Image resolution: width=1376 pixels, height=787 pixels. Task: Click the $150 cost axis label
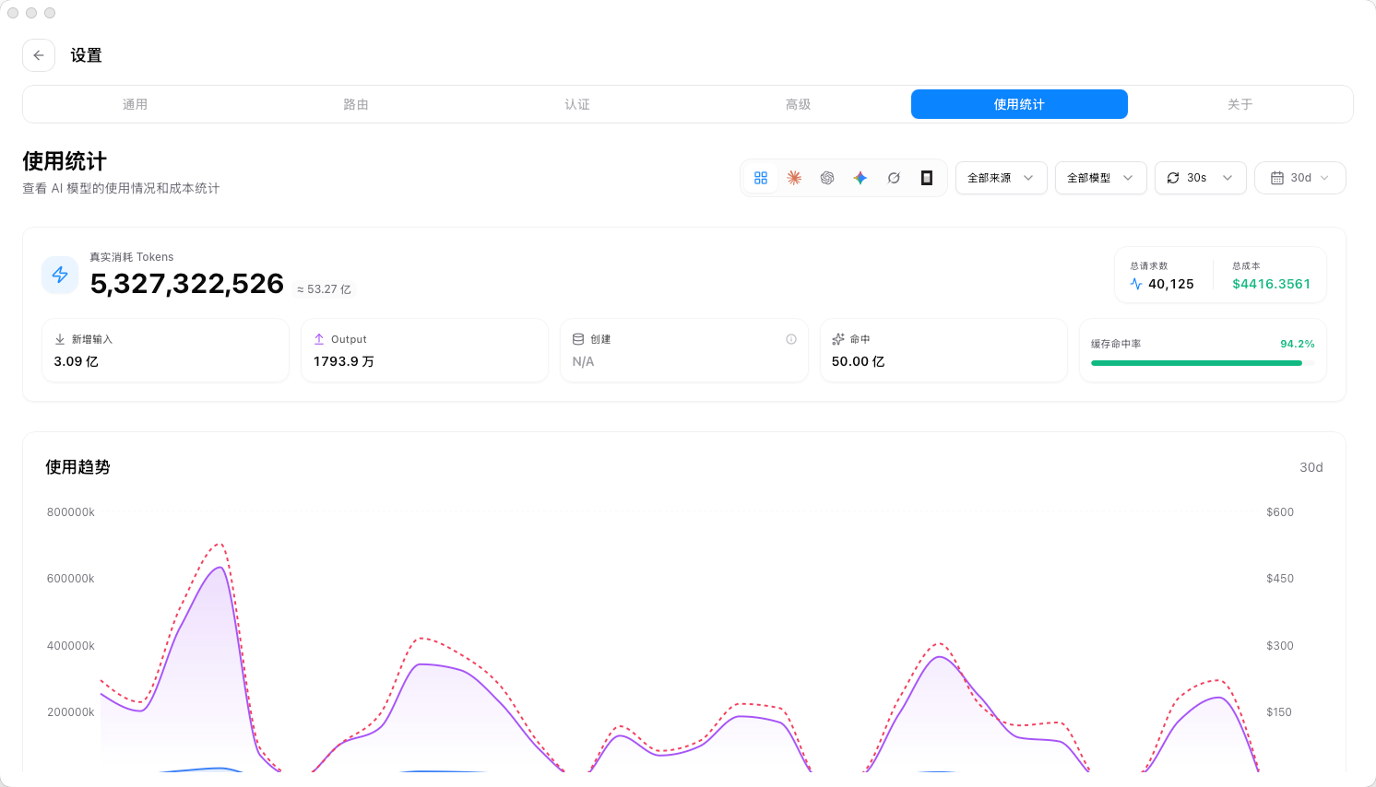click(x=1279, y=712)
